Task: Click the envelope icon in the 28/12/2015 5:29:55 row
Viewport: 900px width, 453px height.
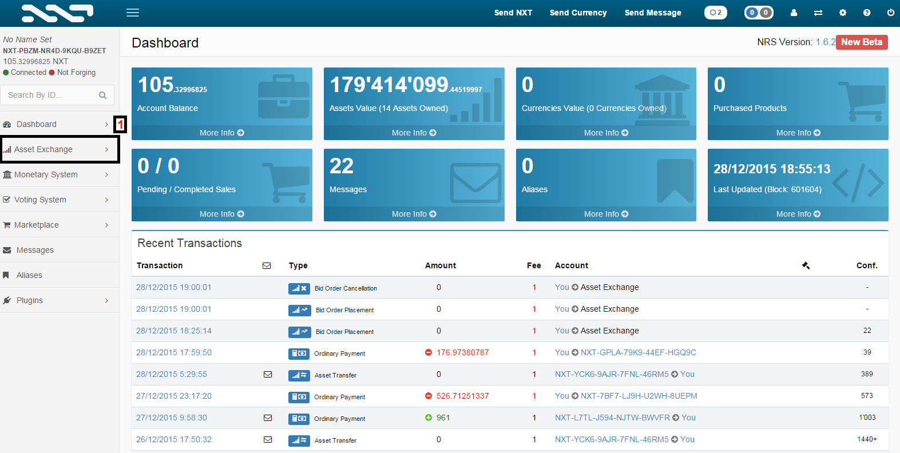Action: [x=267, y=375]
